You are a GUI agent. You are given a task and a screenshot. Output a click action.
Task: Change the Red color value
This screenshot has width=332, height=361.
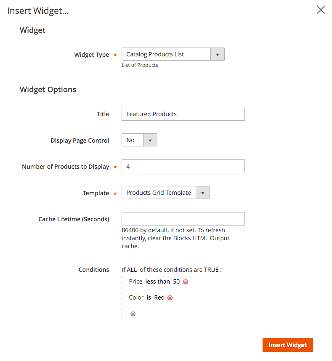tap(159, 297)
